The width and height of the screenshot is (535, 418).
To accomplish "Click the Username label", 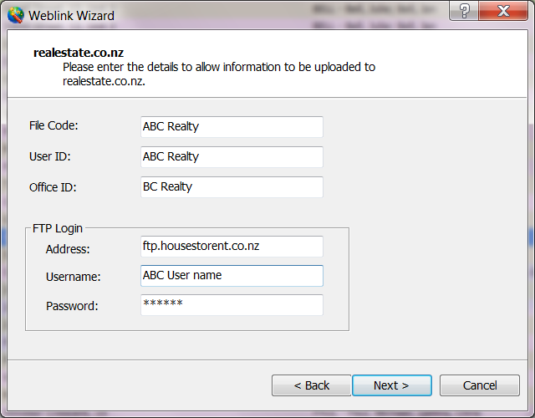I will tap(74, 277).
